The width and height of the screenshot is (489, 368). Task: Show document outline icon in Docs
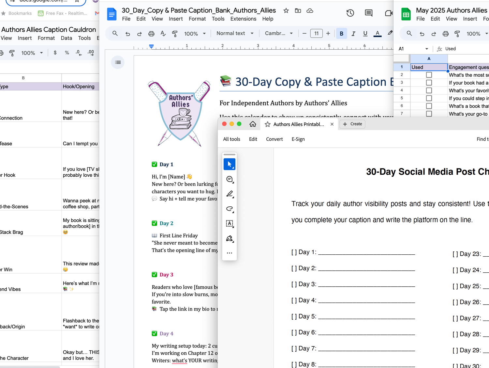pyautogui.click(x=118, y=62)
